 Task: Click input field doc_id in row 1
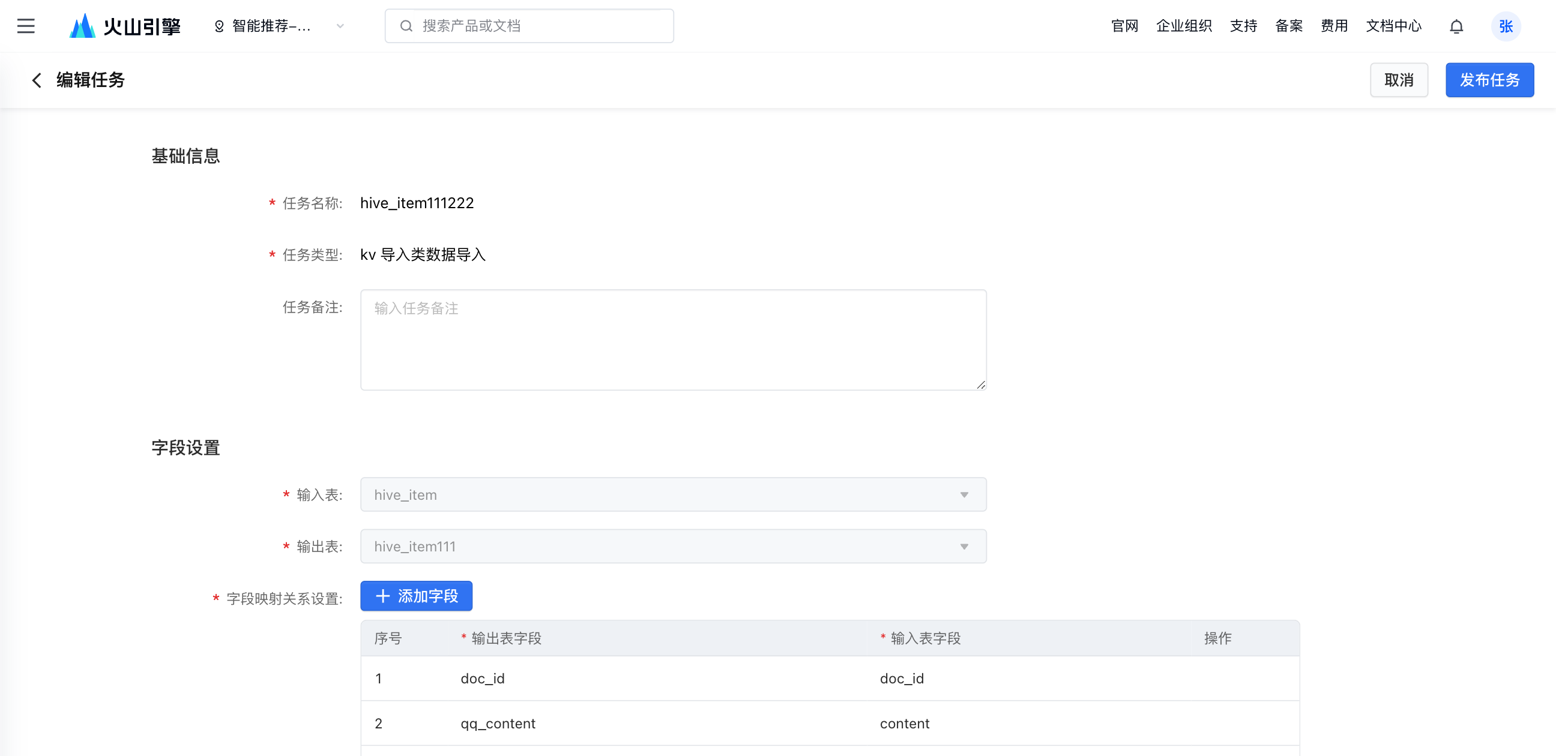tap(902, 679)
